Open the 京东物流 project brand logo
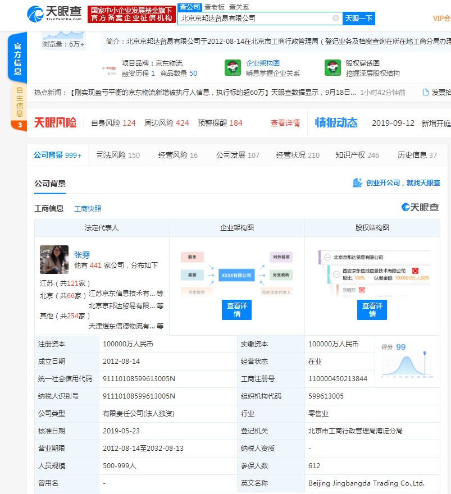The width and height of the screenshot is (451, 494). click(x=109, y=70)
